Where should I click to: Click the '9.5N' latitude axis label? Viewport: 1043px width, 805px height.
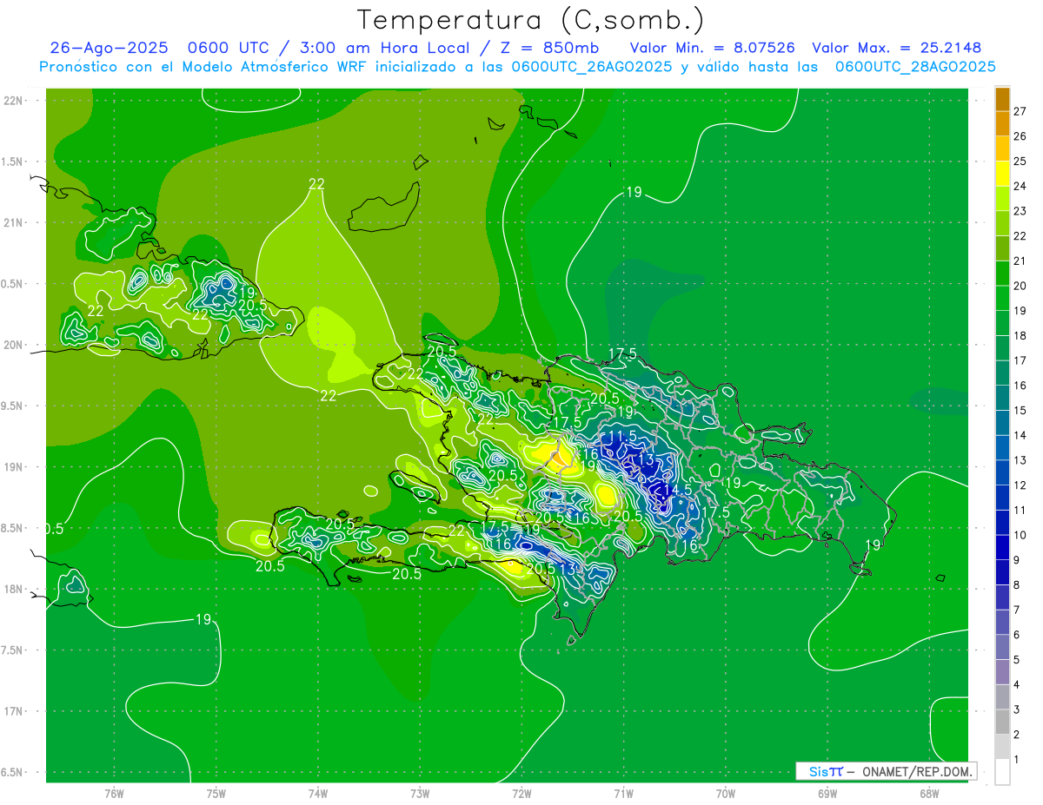click(13, 406)
